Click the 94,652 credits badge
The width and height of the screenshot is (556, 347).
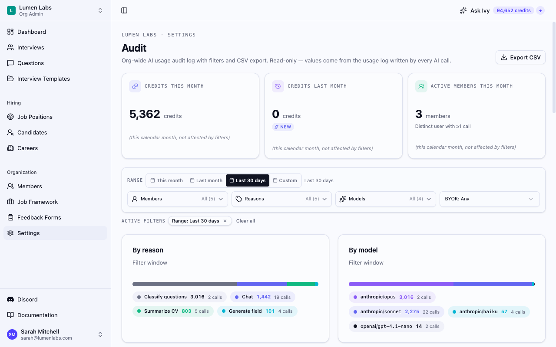[513, 10]
